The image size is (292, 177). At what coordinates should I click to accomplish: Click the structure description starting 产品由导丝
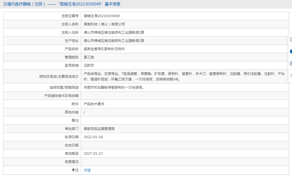tap(184, 76)
